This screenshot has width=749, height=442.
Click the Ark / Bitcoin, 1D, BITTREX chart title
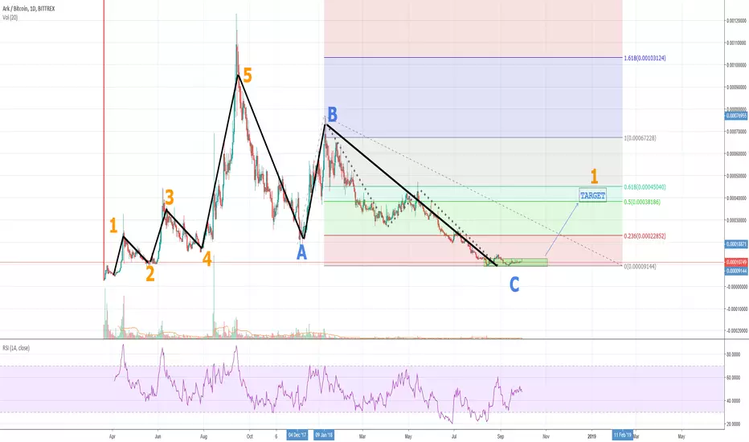click(29, 9)
